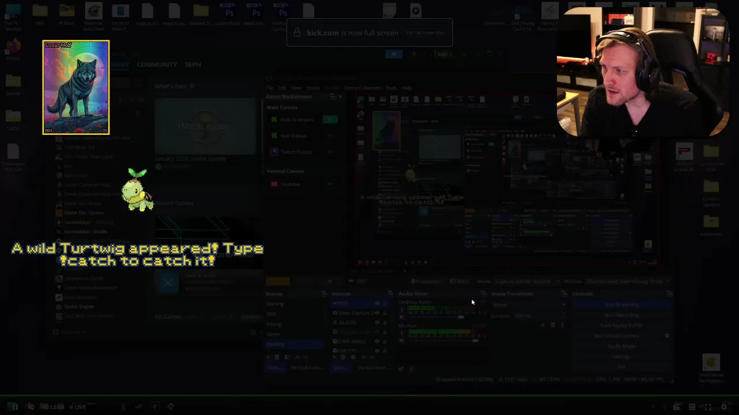Add a scene transition plus icon
739x415 pixels.
coord(543,325)
